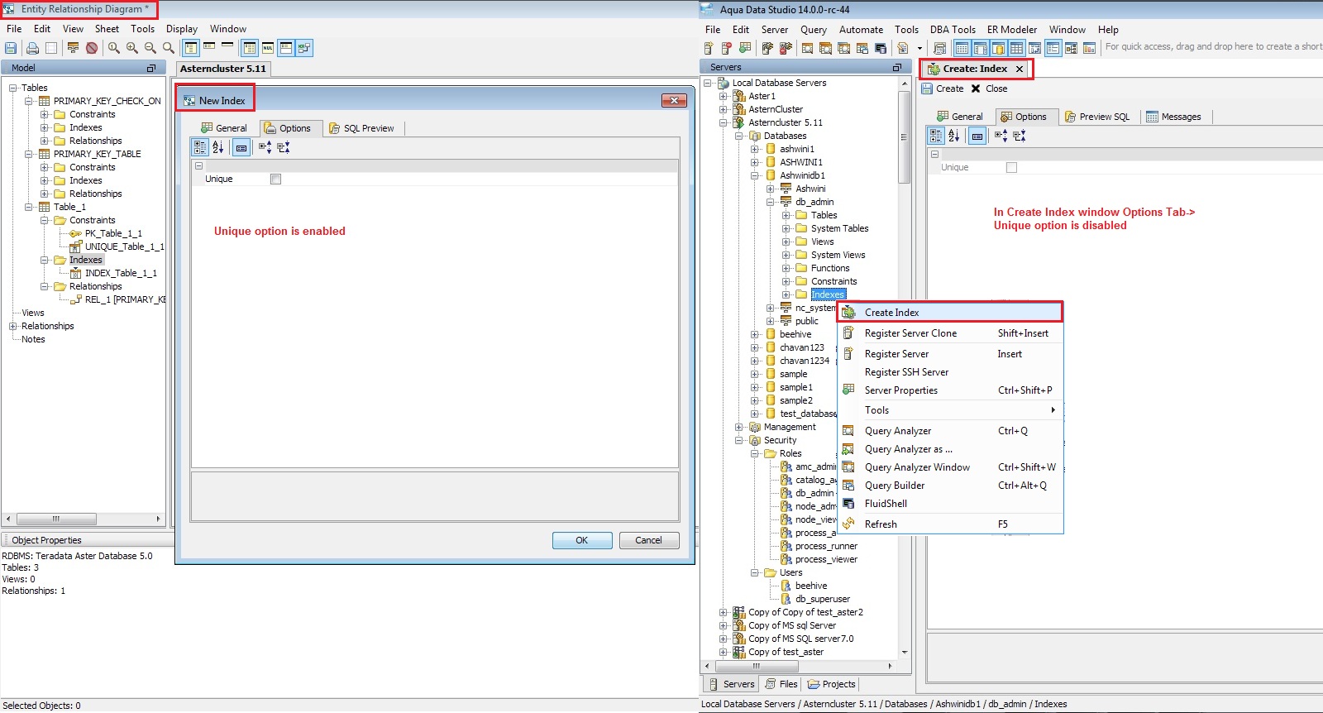Click the disabled Unique checkbox in Create Index tab
Image resolution: width=1323 pixels, height=713 pixels.
point(1011,167)
